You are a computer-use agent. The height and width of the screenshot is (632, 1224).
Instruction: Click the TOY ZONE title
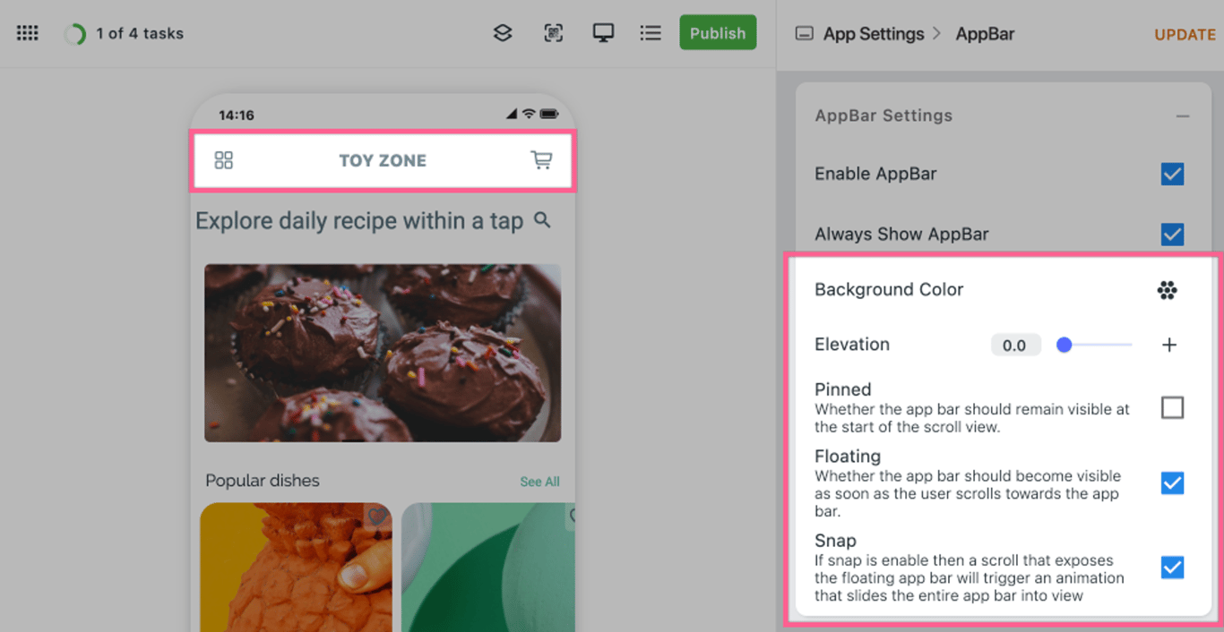pyautogui.click(x=383, y=161)
